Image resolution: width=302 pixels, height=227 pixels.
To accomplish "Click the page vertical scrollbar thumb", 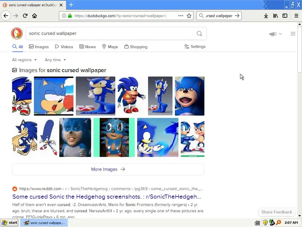I will (x=300, y=49).
